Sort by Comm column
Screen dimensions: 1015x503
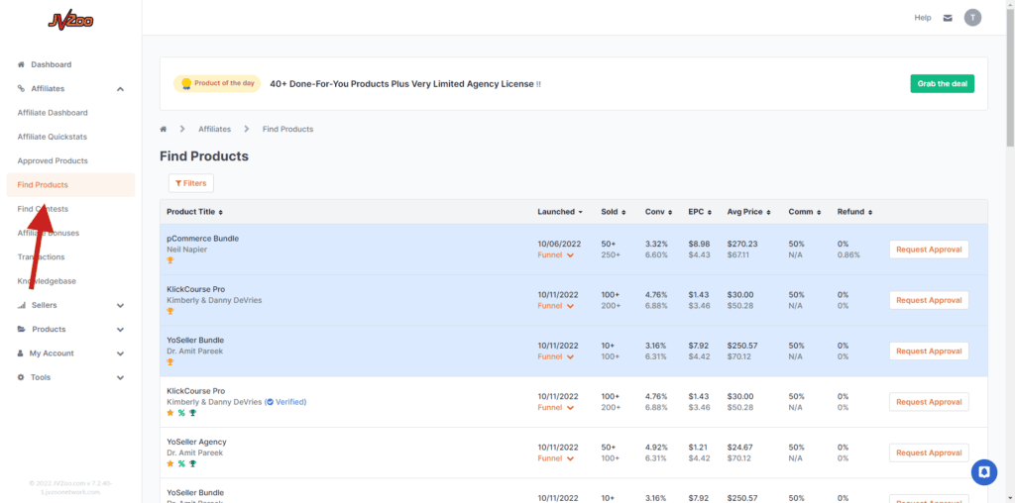pos(804,212)
